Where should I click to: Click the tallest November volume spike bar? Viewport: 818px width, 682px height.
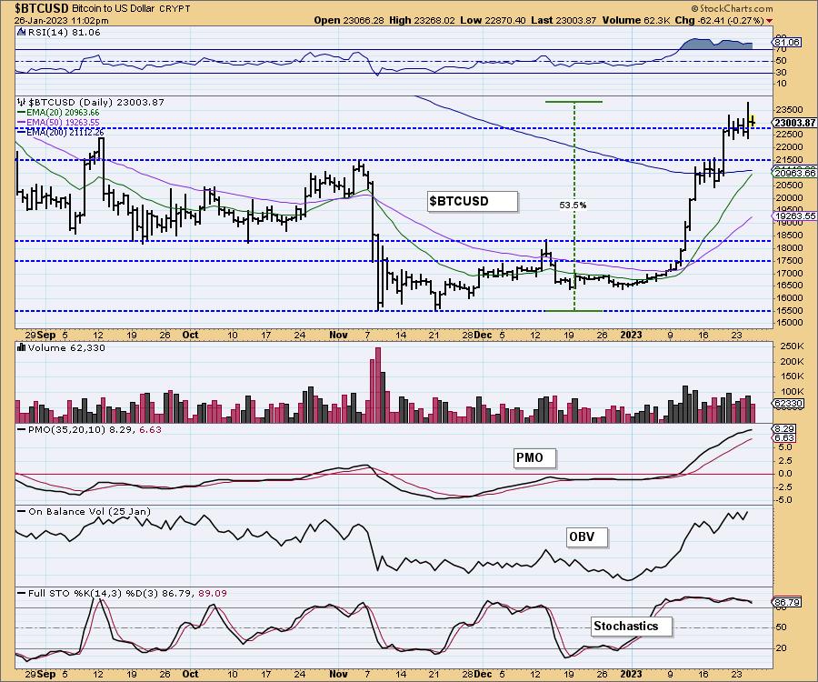click(378, 385)
